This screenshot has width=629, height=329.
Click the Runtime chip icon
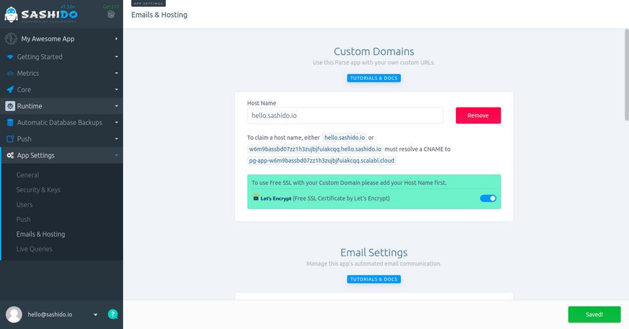click(x=10, y=106)
